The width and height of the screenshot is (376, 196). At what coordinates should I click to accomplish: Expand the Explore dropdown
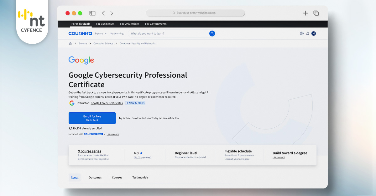click(101, 33)
